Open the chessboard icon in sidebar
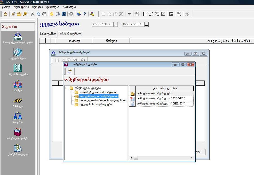254x175 pixels. (18, 101)
